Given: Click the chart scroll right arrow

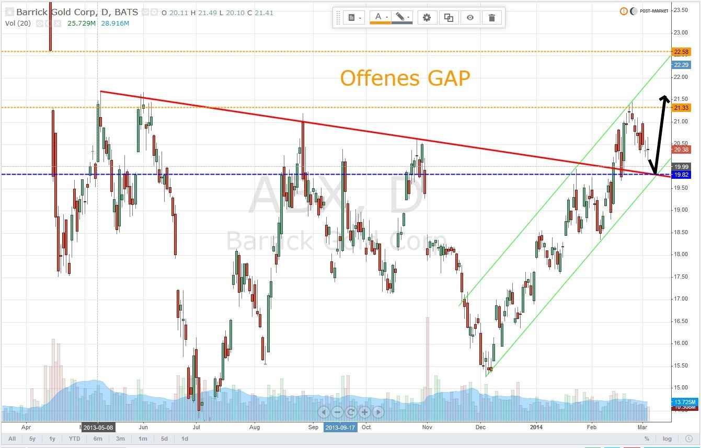Looking at the screenshot, I should pyautogui.click(x=378, y=412).
